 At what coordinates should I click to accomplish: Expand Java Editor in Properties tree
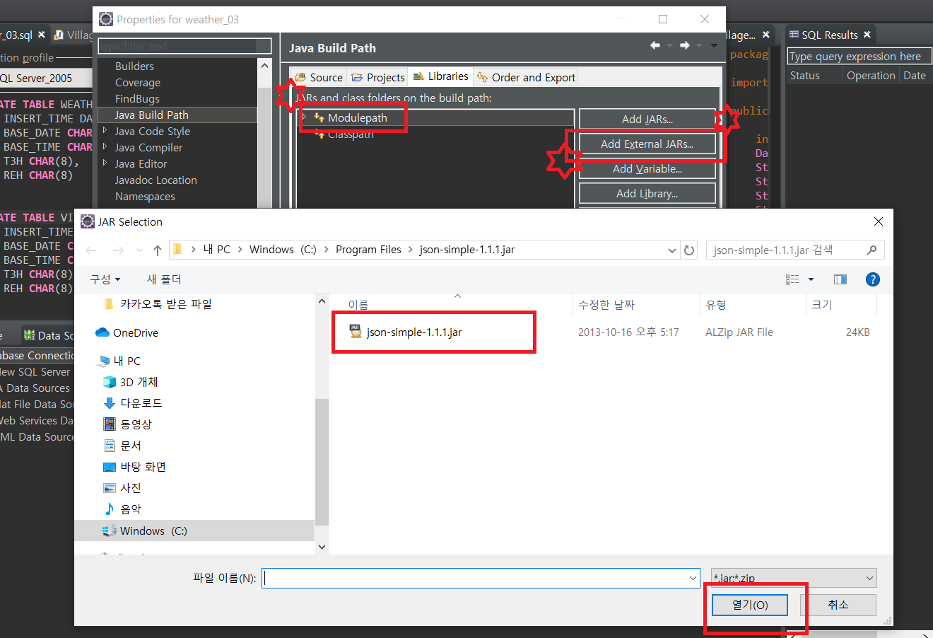coord(105,163)
